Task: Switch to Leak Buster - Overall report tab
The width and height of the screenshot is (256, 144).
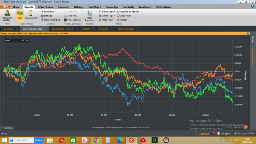Action: [x=63, y=29]
